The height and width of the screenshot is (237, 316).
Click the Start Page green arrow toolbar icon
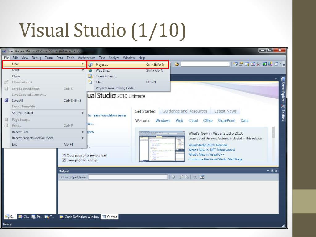point(264,64)
